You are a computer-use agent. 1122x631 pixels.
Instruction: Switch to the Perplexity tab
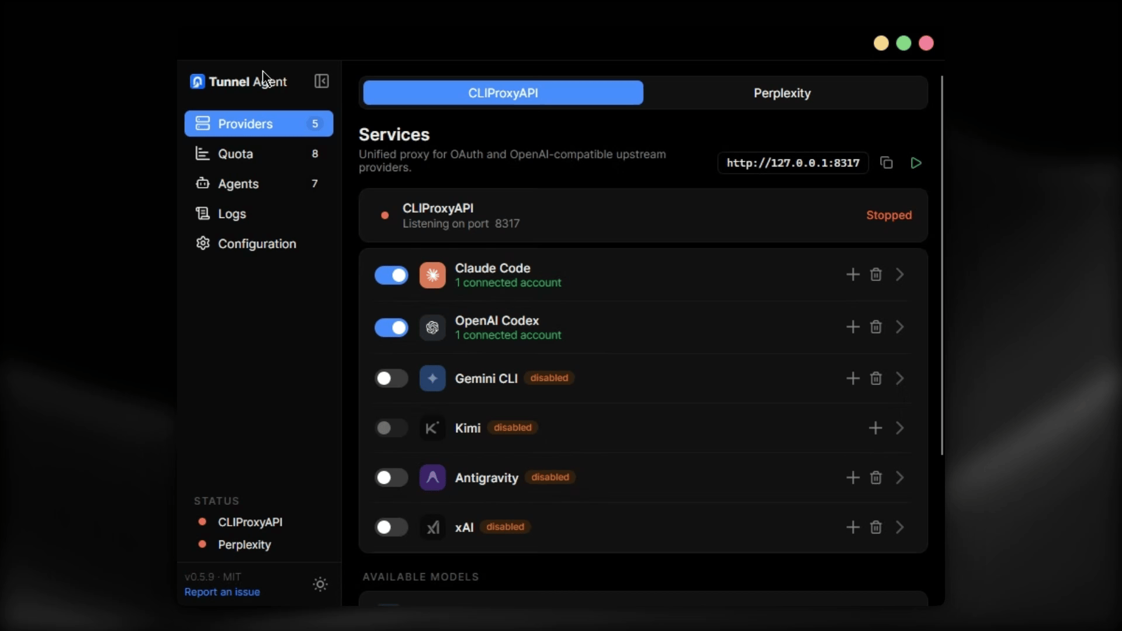[x=782, y=93]
